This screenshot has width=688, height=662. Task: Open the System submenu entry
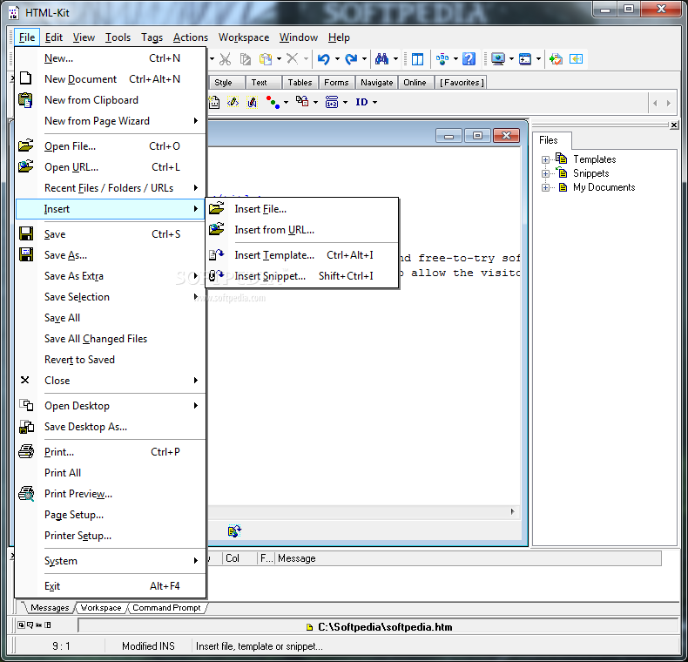coord(110,561)
